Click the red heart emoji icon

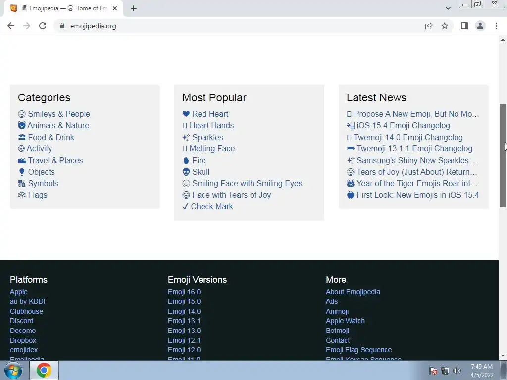coord(186,114)
